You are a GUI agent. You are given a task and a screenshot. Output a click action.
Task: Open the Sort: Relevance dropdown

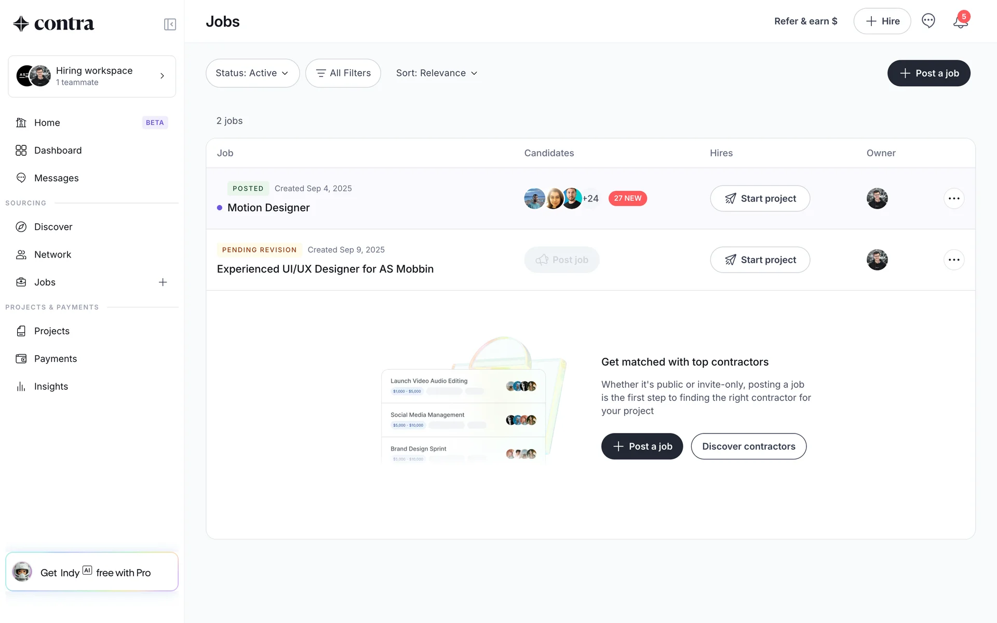pos(436,73)
